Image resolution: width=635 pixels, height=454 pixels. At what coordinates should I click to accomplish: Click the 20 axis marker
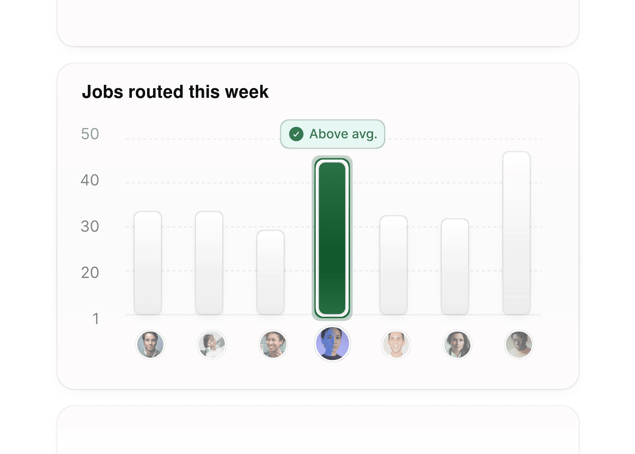click(x=90, y=272)
